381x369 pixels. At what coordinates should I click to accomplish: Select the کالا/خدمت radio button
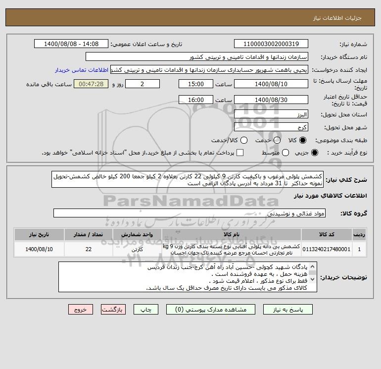(x=244, y=140)
